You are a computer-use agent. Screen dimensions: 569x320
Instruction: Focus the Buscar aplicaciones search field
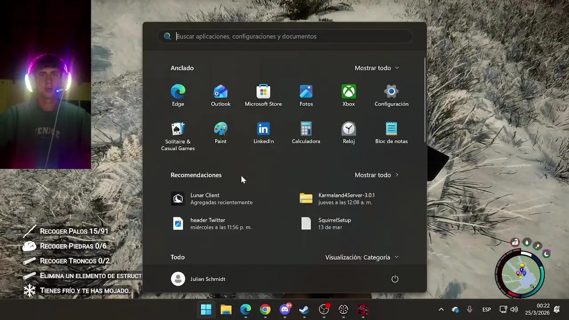point(284,36)
